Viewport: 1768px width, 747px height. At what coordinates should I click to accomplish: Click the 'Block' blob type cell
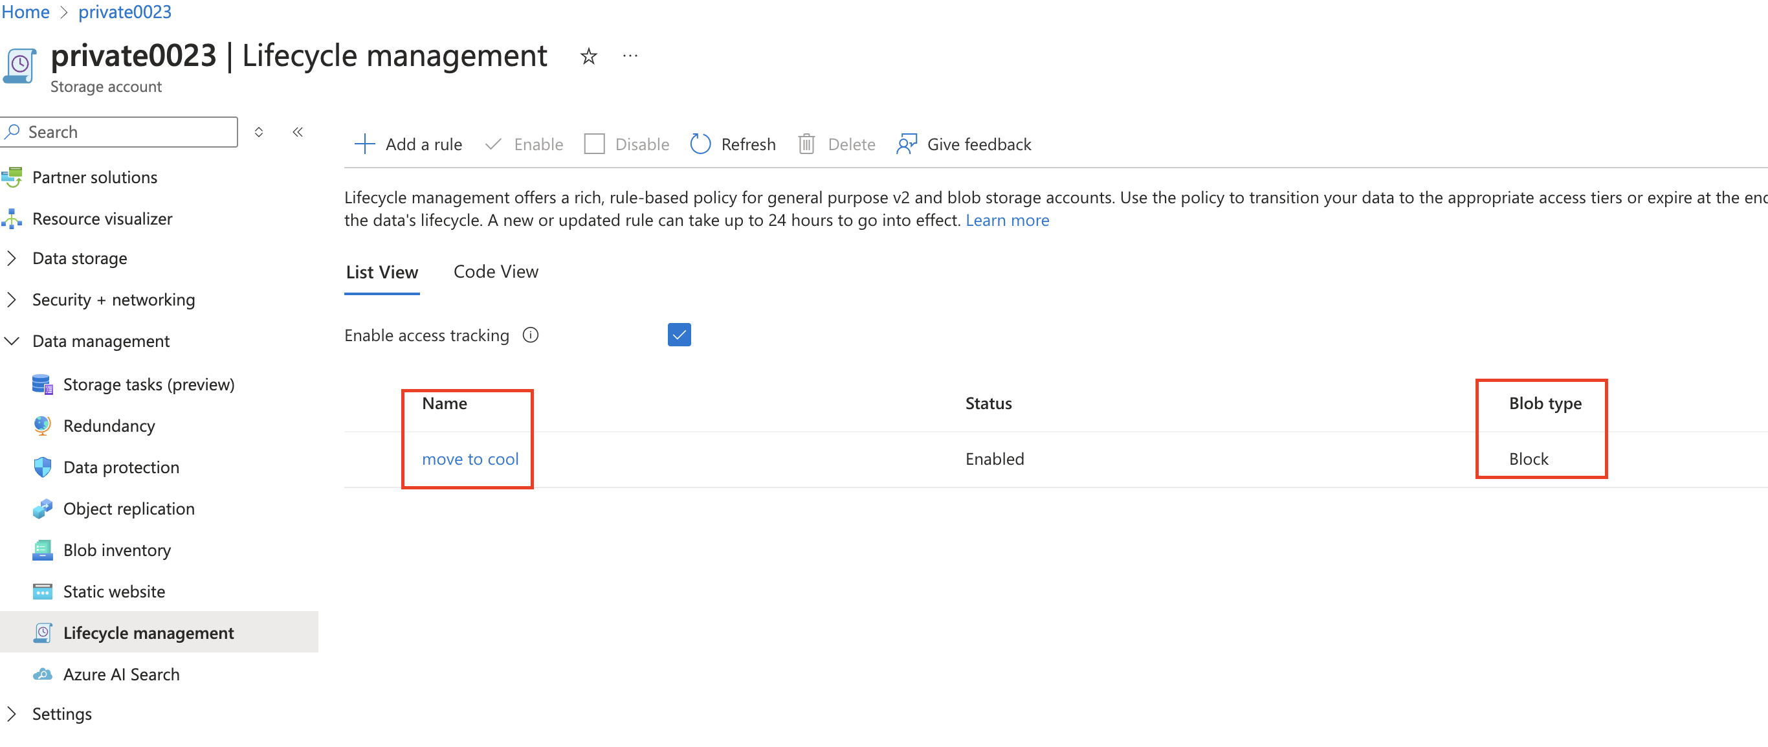pos(1529,459)
